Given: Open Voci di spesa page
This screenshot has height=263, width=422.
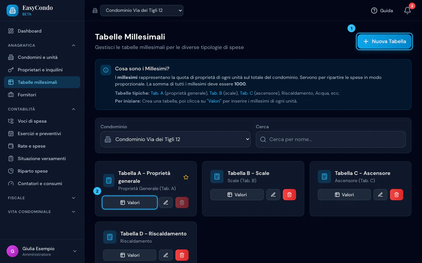Looking at the screenshot, I should (x=42, y=121).
